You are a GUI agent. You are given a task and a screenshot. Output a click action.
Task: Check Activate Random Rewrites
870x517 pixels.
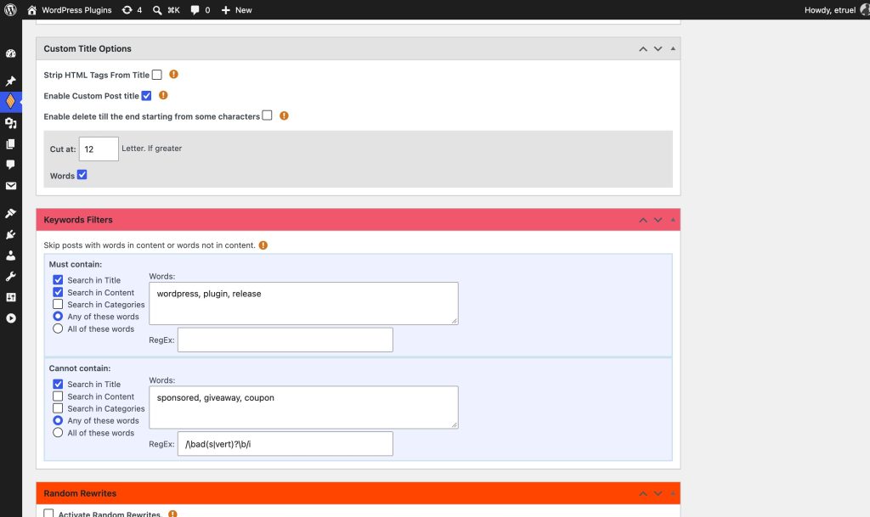tap(48, 513)
